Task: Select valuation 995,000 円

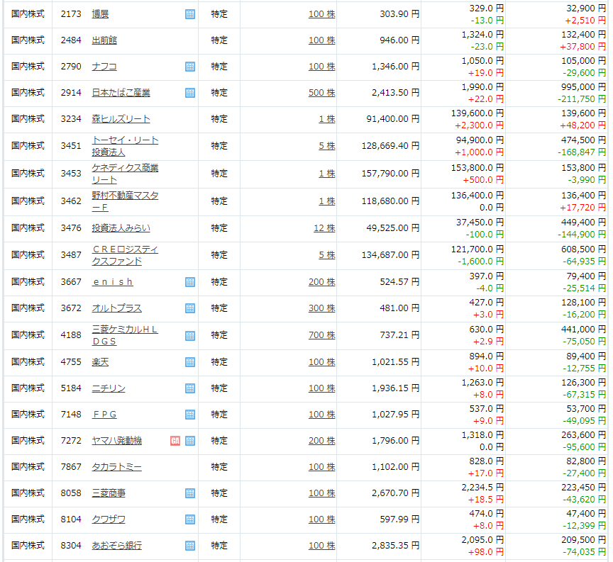Action: click(583, 86)
